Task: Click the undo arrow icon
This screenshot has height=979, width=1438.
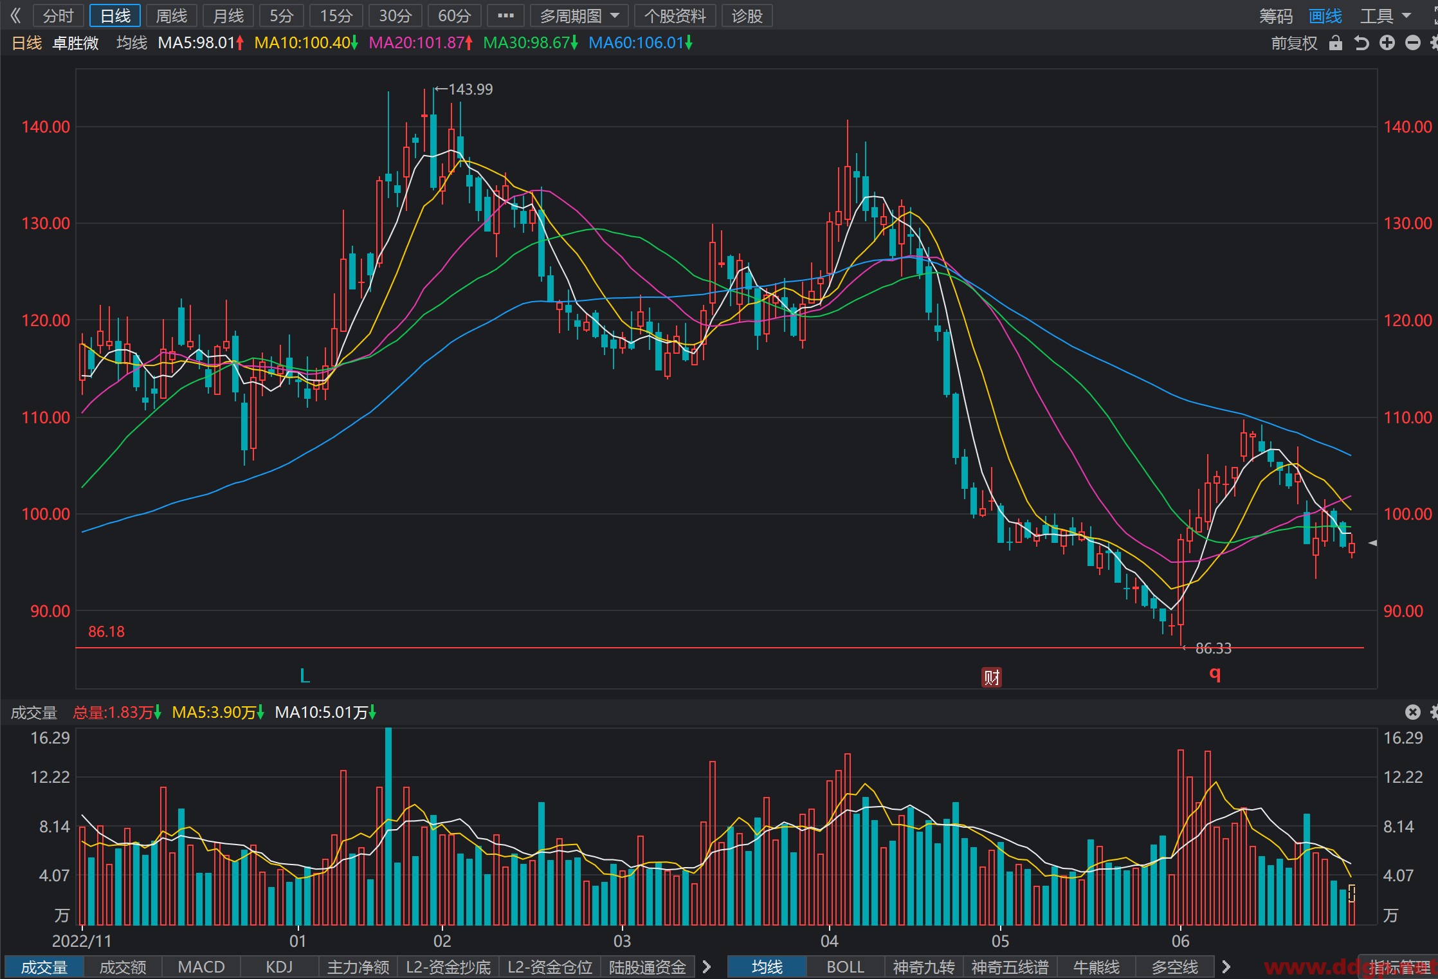Action: [1361, 43]
